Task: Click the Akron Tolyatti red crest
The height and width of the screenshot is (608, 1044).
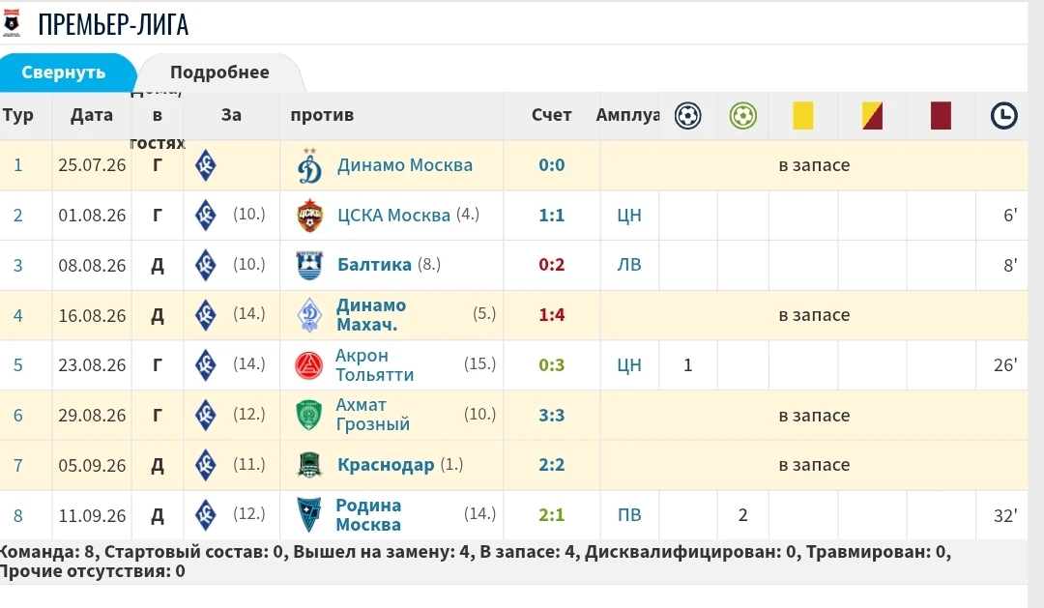Action: point(309,365)
